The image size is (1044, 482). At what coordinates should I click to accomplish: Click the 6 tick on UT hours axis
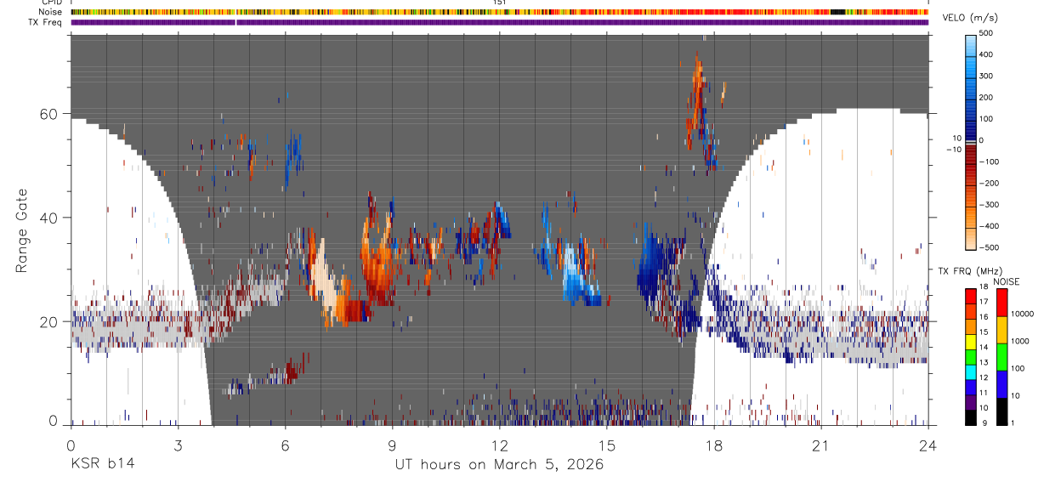(285, 445)
